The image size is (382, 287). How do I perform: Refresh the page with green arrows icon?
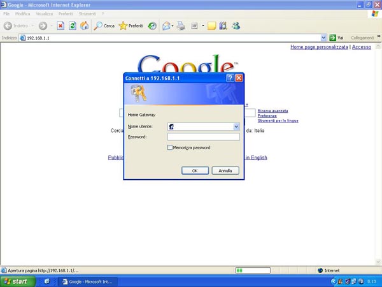tap(73, 26)
